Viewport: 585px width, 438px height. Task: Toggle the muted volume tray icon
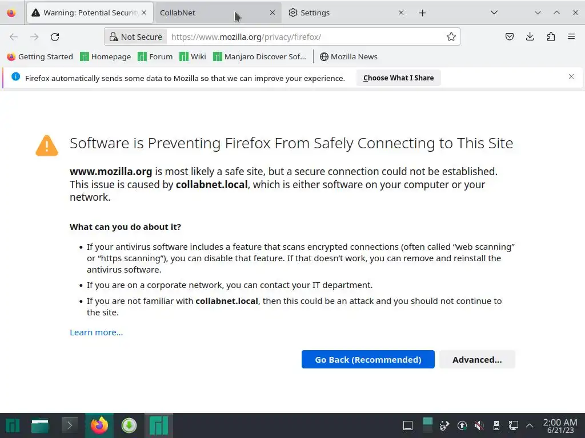coord(479,425)
